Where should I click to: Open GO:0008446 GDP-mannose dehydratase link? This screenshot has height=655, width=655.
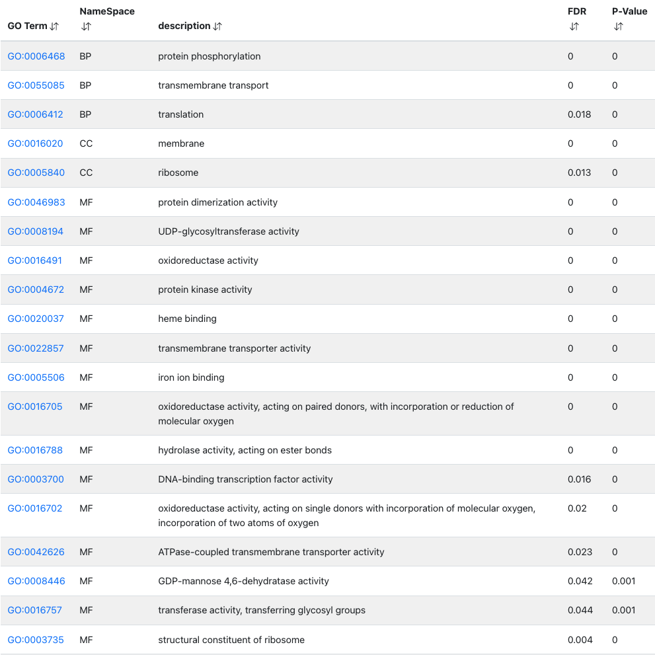[x=36, y=581]
